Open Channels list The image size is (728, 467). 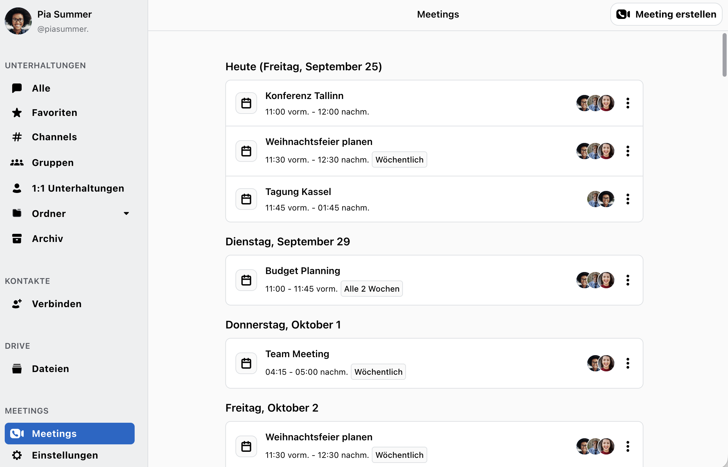coord(54,137)
